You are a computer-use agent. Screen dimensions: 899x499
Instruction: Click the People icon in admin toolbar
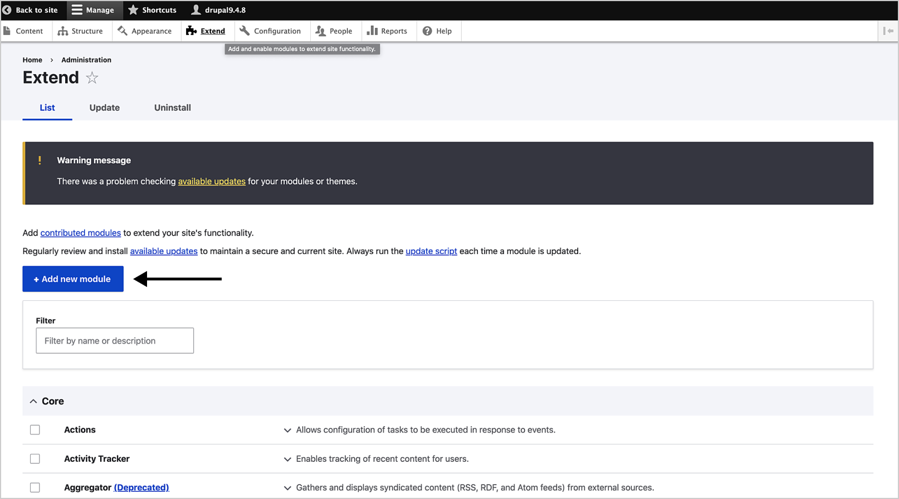[321, 31]
